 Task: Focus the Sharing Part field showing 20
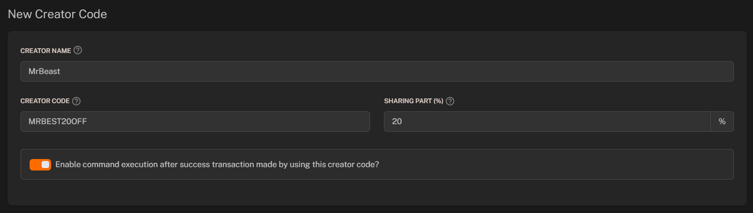tap(547, 121)
